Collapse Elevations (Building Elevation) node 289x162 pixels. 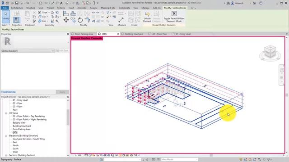click(x=6, y=136)
